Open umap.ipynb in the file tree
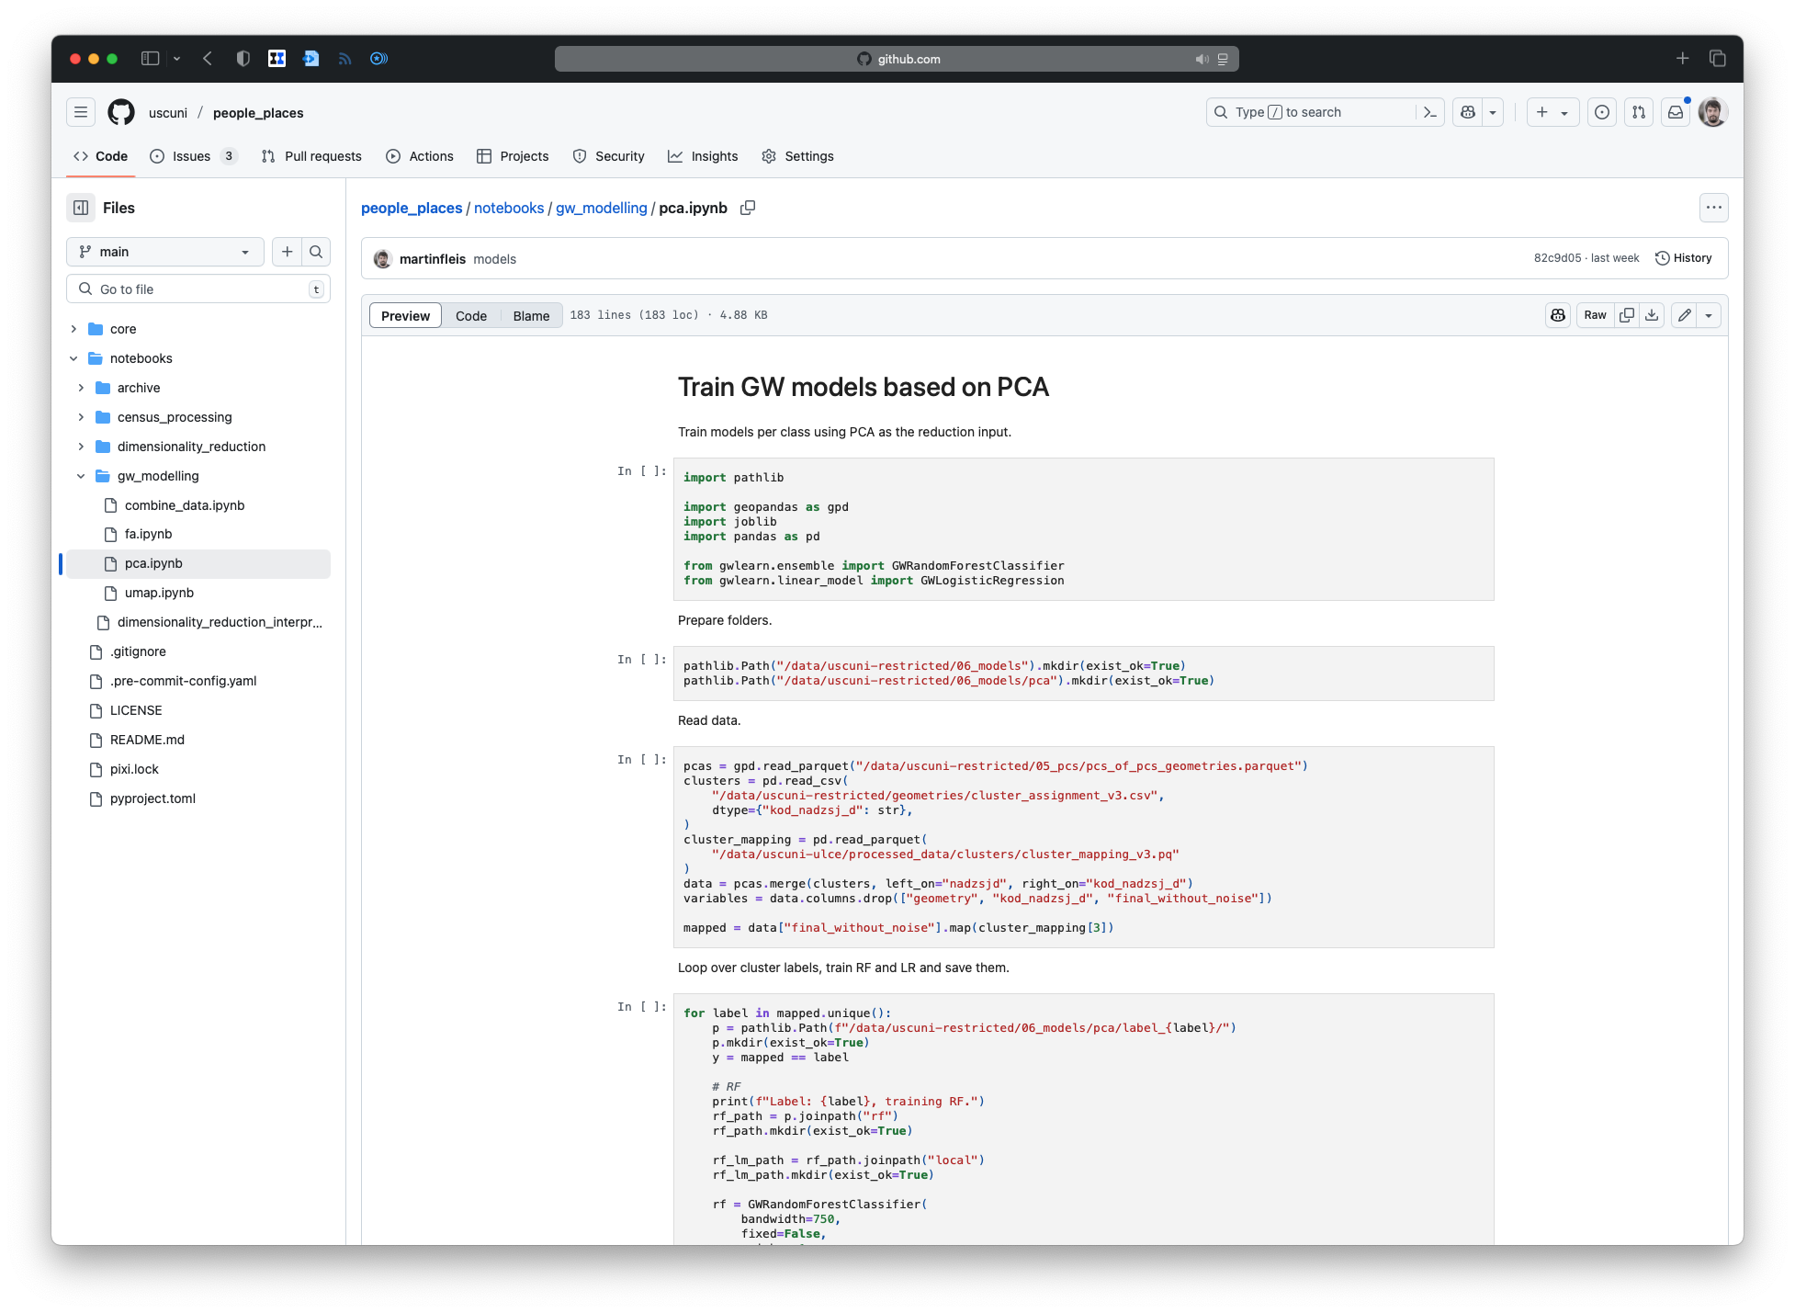Image resolution: width=1795 pixels, height=1313 pixels. [159, 593]
